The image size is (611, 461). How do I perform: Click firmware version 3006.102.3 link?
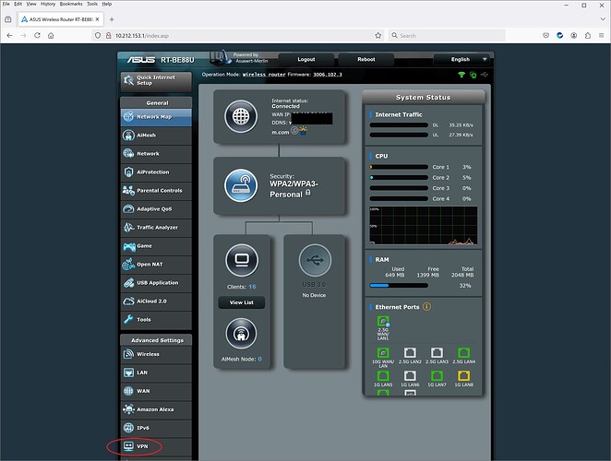click(x=328, y=75)
